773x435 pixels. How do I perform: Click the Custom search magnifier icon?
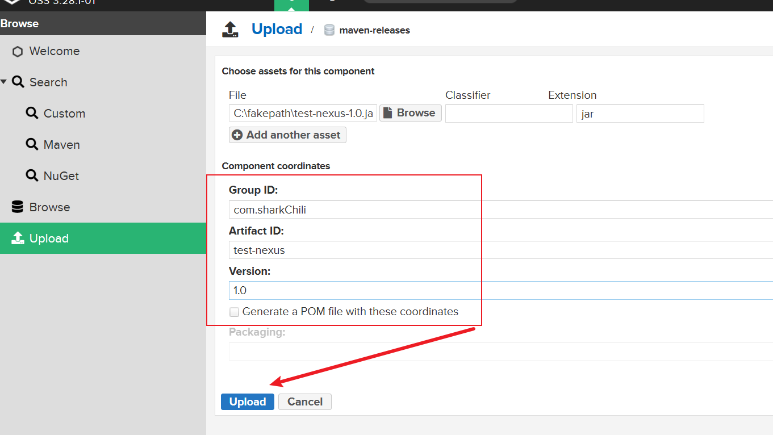[x=32, y=114]
